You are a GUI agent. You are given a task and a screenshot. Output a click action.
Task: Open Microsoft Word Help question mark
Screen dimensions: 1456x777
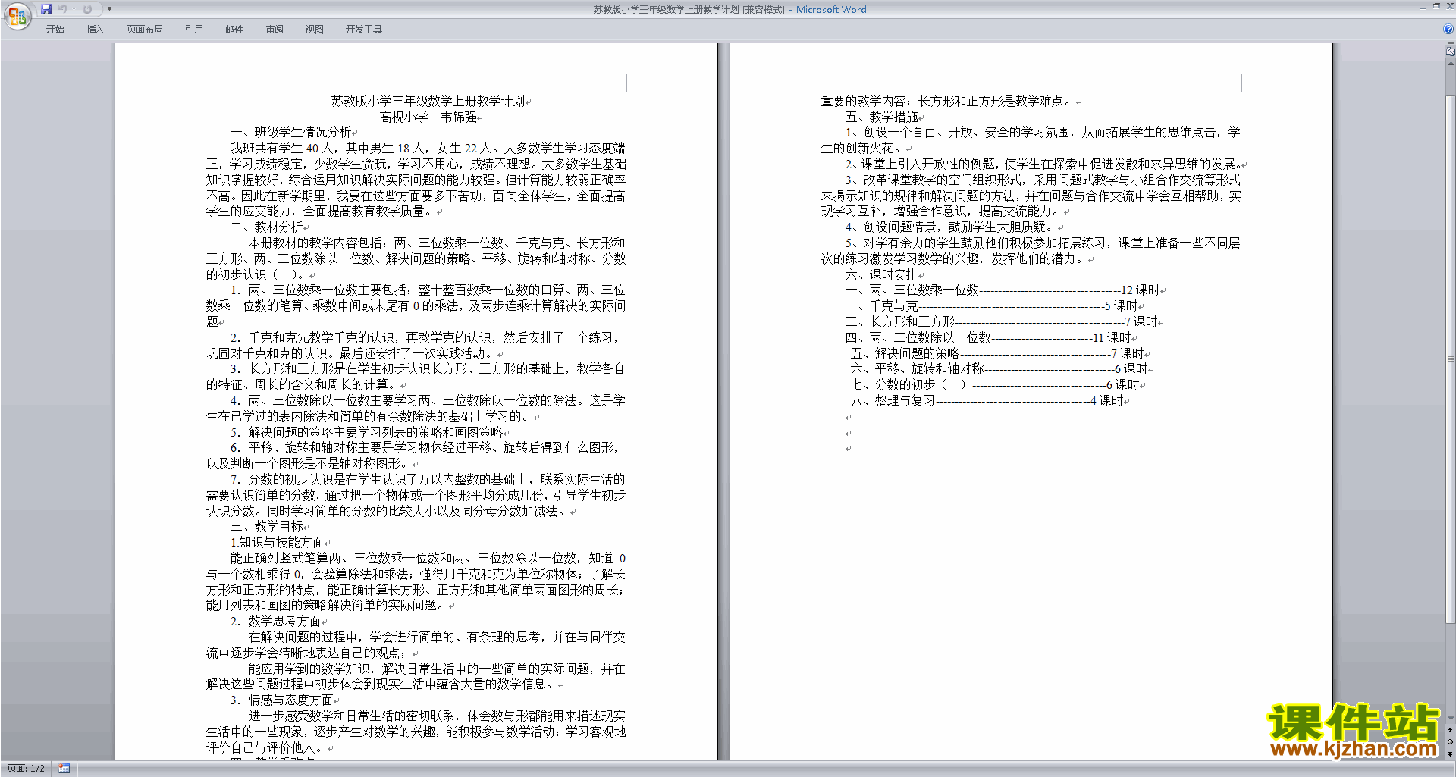[x=1448, y=30]
